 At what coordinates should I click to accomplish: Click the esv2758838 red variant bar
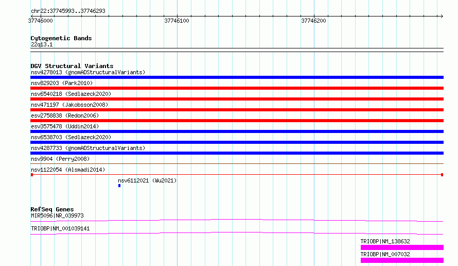click(x=237, y=121)
